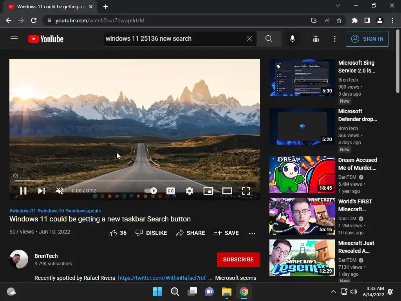This screenshot has width=401, height=301.
Task: Share this page icon in address bar
Action: pos(326,20)
